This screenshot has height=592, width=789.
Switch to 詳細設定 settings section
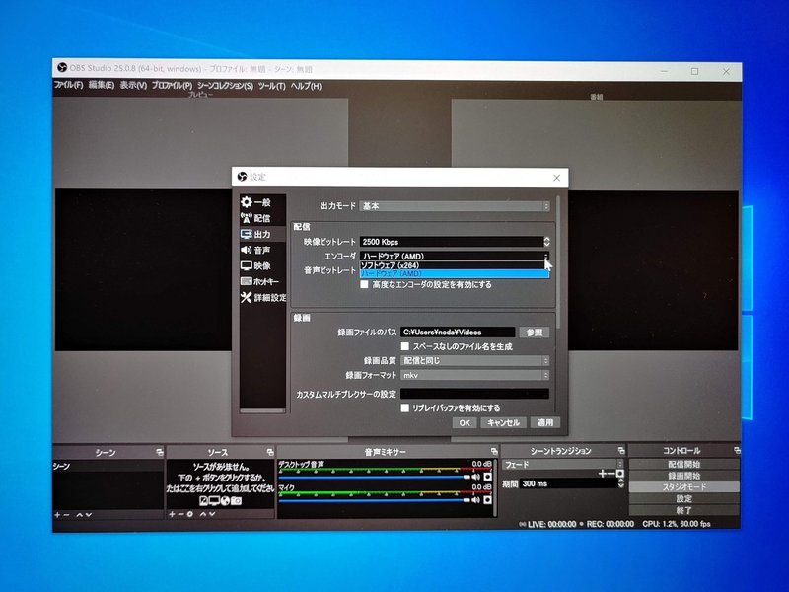[x=262, y=298]
